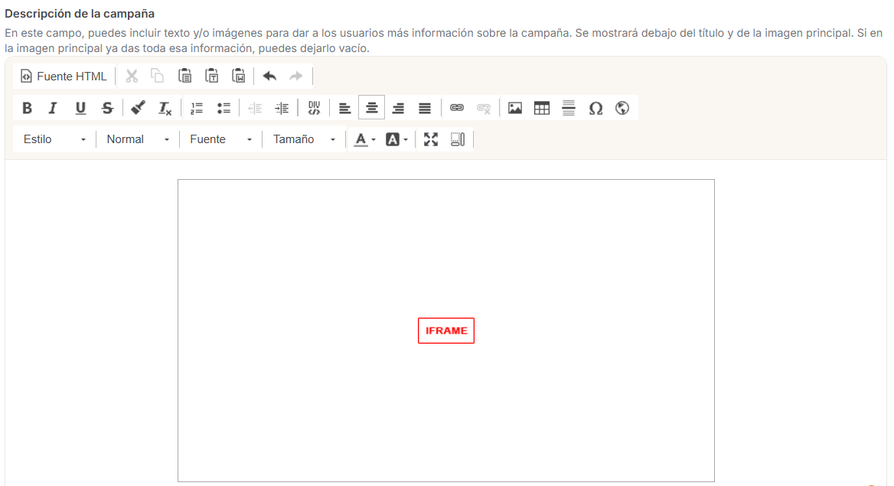Toggle strikethrough formatting

point(107,108)
